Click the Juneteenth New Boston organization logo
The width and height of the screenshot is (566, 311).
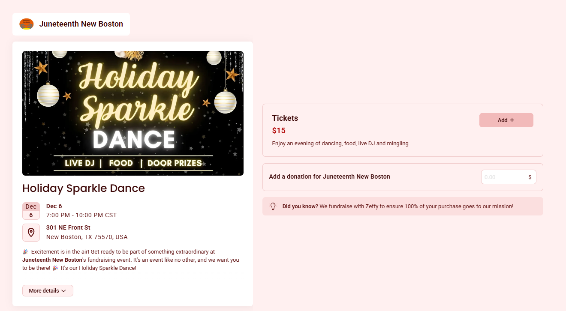tap(26, 24)
